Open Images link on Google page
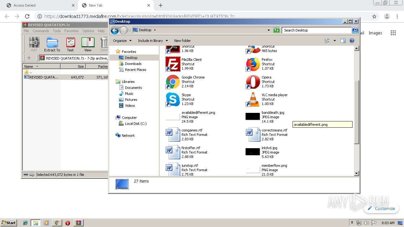 (375, 33)
